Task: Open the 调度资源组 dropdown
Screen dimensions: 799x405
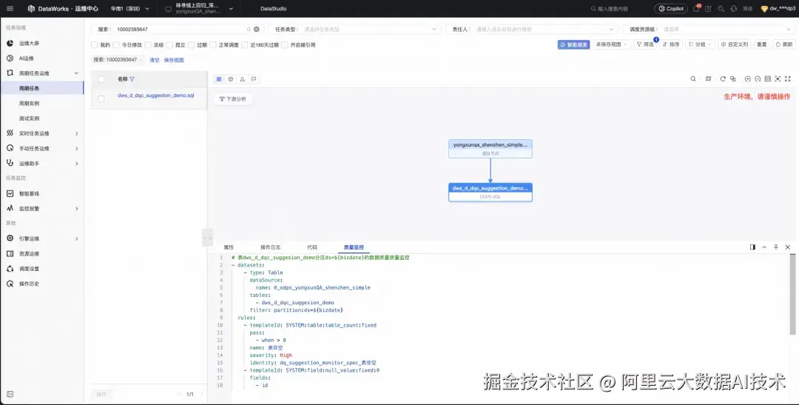Action: coord(708,30)
